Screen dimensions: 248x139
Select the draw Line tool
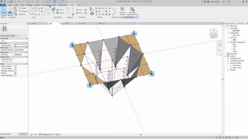[31, 8]
